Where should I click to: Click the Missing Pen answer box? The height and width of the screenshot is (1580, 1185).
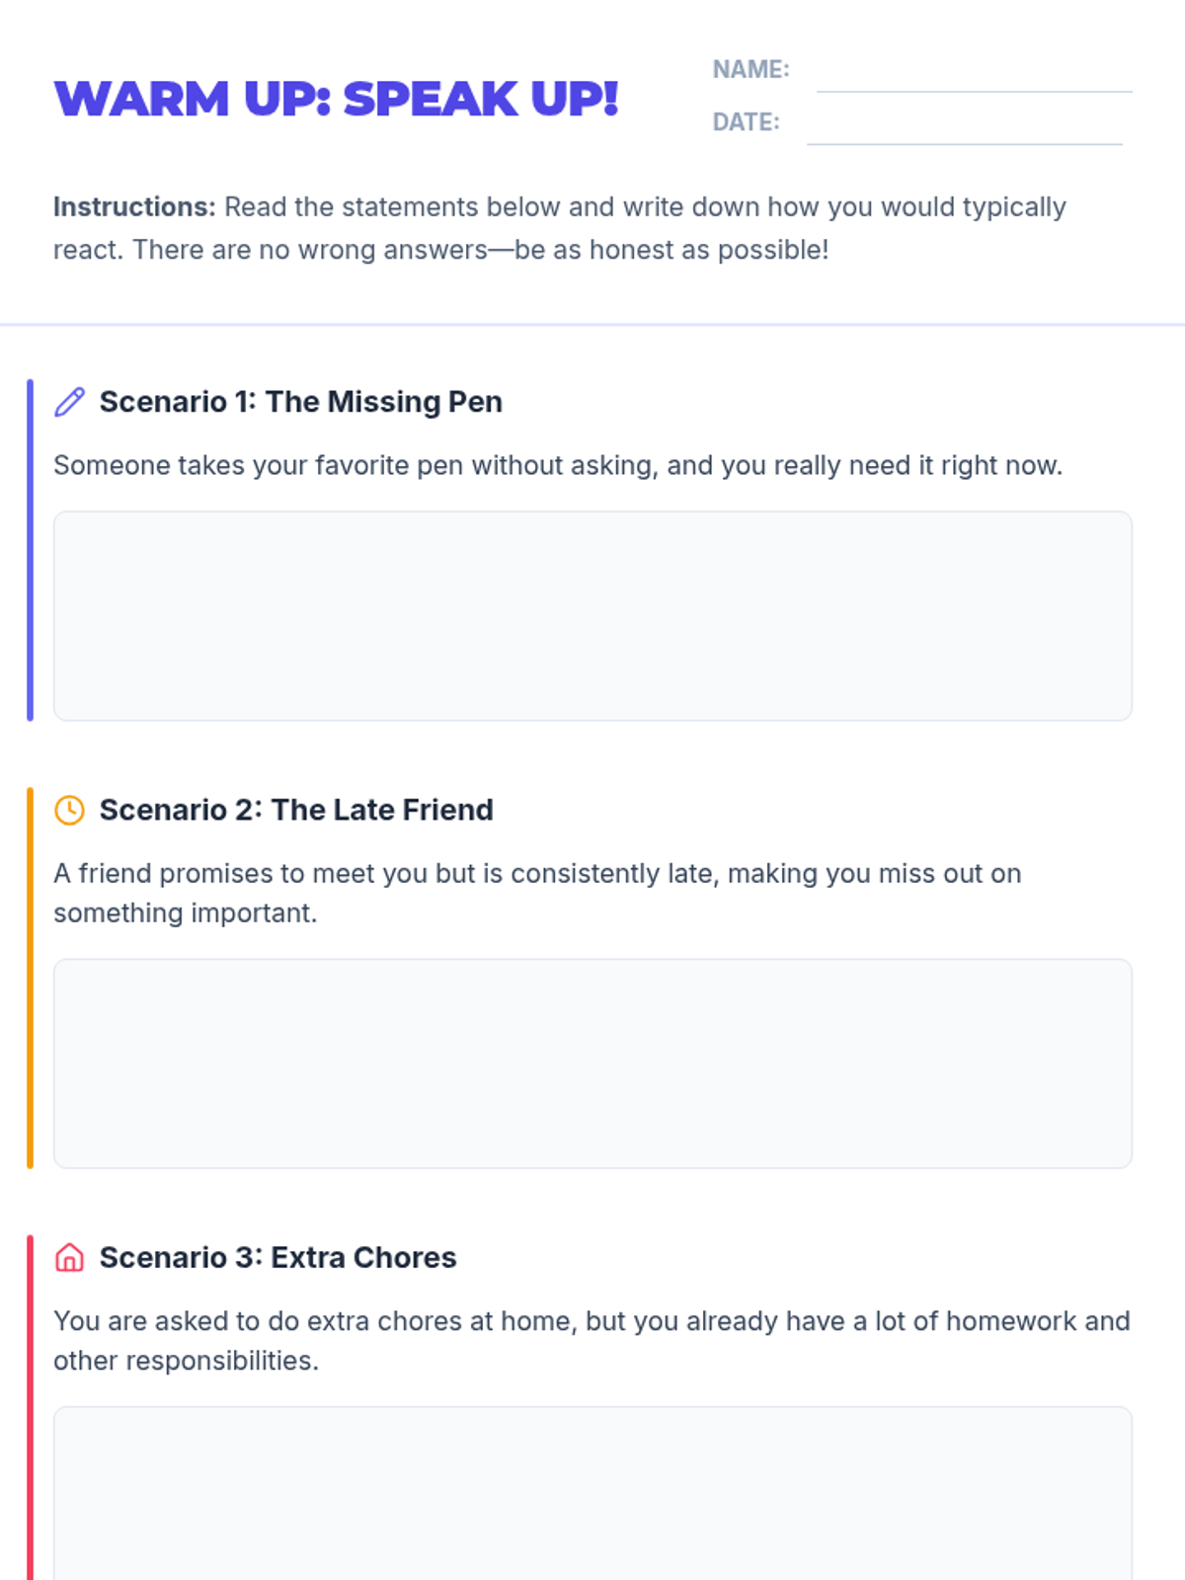coord(592,615)
